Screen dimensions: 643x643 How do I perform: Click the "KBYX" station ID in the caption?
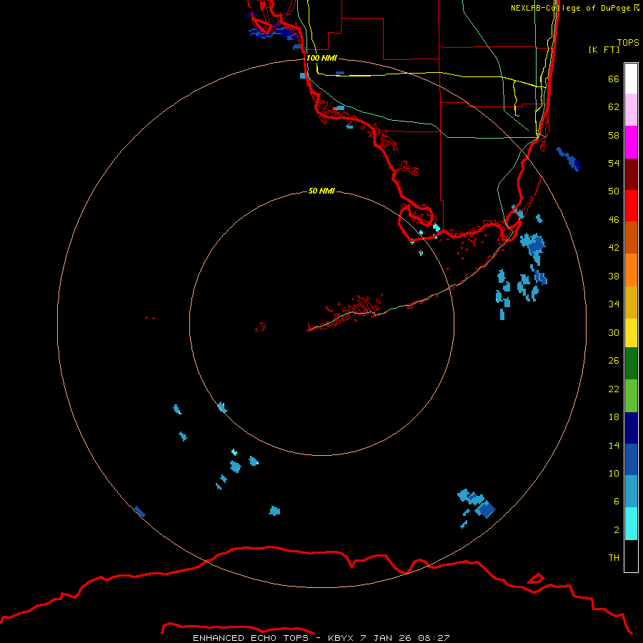[342, 638]
